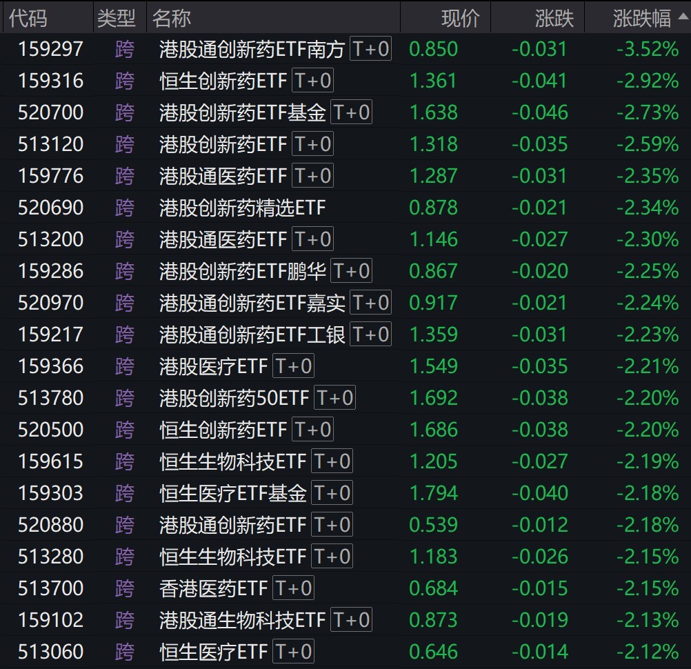Click the T+0 badge on 港股通创新药ETF南方

(x=370, y=49)
